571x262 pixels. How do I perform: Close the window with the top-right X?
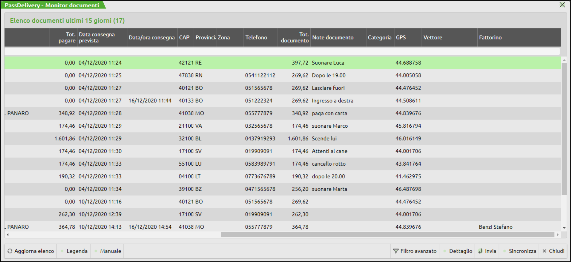[x=562, y=5]
